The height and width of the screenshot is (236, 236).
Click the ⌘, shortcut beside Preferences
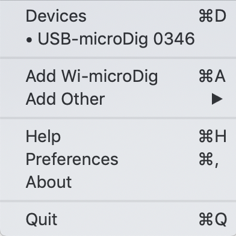[x=209, y=160]
